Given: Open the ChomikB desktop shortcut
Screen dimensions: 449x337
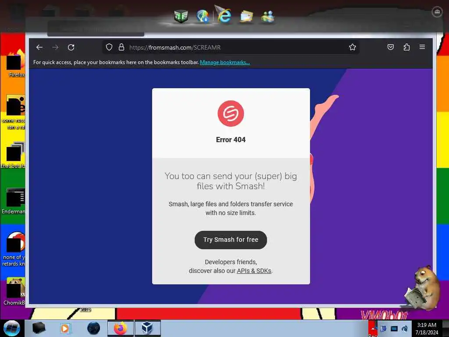Looking at the screenshot, I should [14, 291].
